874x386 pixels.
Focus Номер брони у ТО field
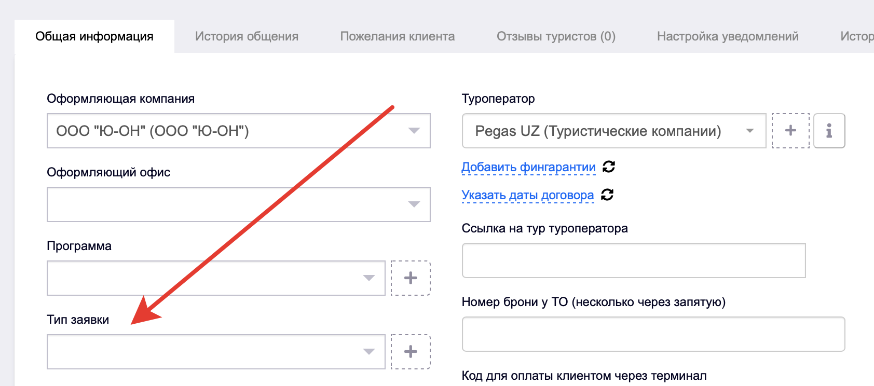(653, 334)
